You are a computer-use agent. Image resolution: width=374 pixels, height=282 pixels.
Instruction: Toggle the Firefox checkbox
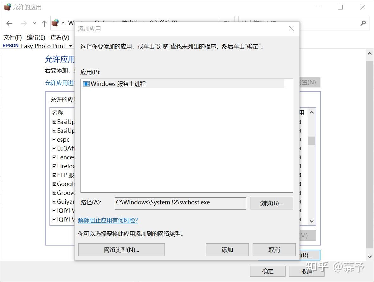54,166
